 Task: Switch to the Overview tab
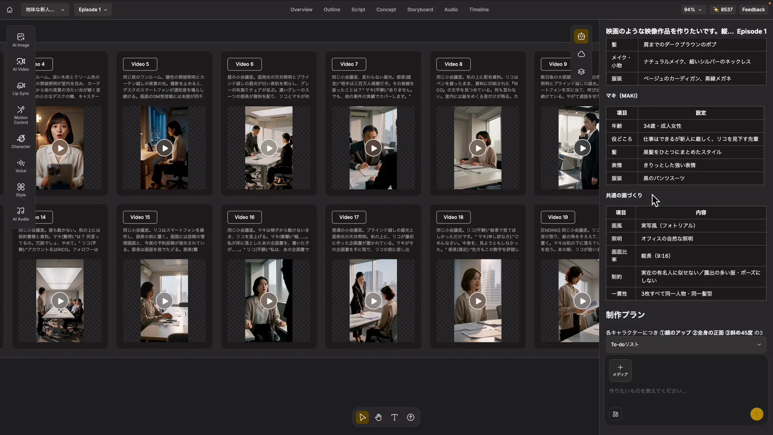[302, 10]
